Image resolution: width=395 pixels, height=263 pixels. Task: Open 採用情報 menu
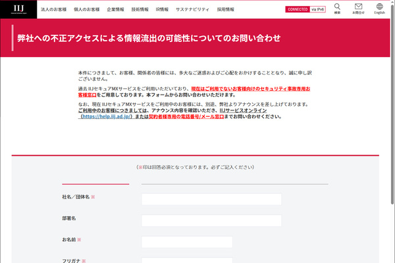pos(225,9)
